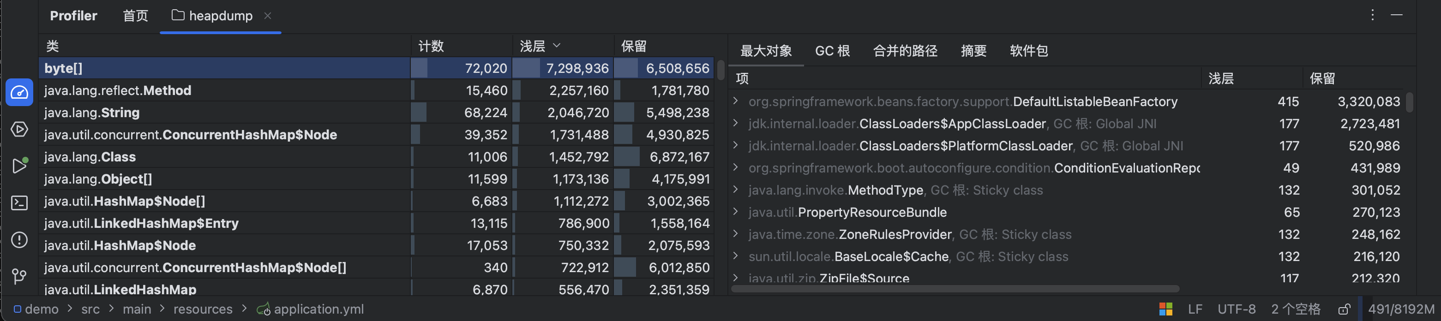
Task: Click application.yml in the breadcrumb
Action: (x=318, y=309)
